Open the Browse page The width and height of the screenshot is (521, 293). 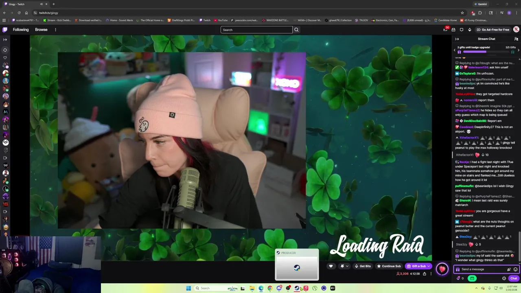[x=41, y=29]
